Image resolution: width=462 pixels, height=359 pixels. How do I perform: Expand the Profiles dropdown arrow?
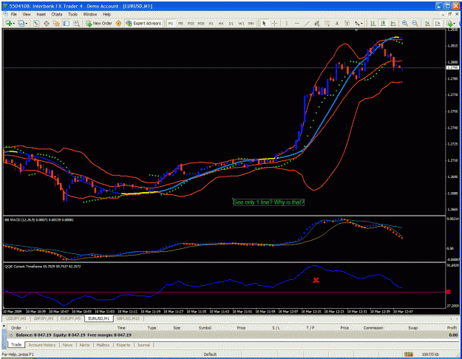pos(26,24)
